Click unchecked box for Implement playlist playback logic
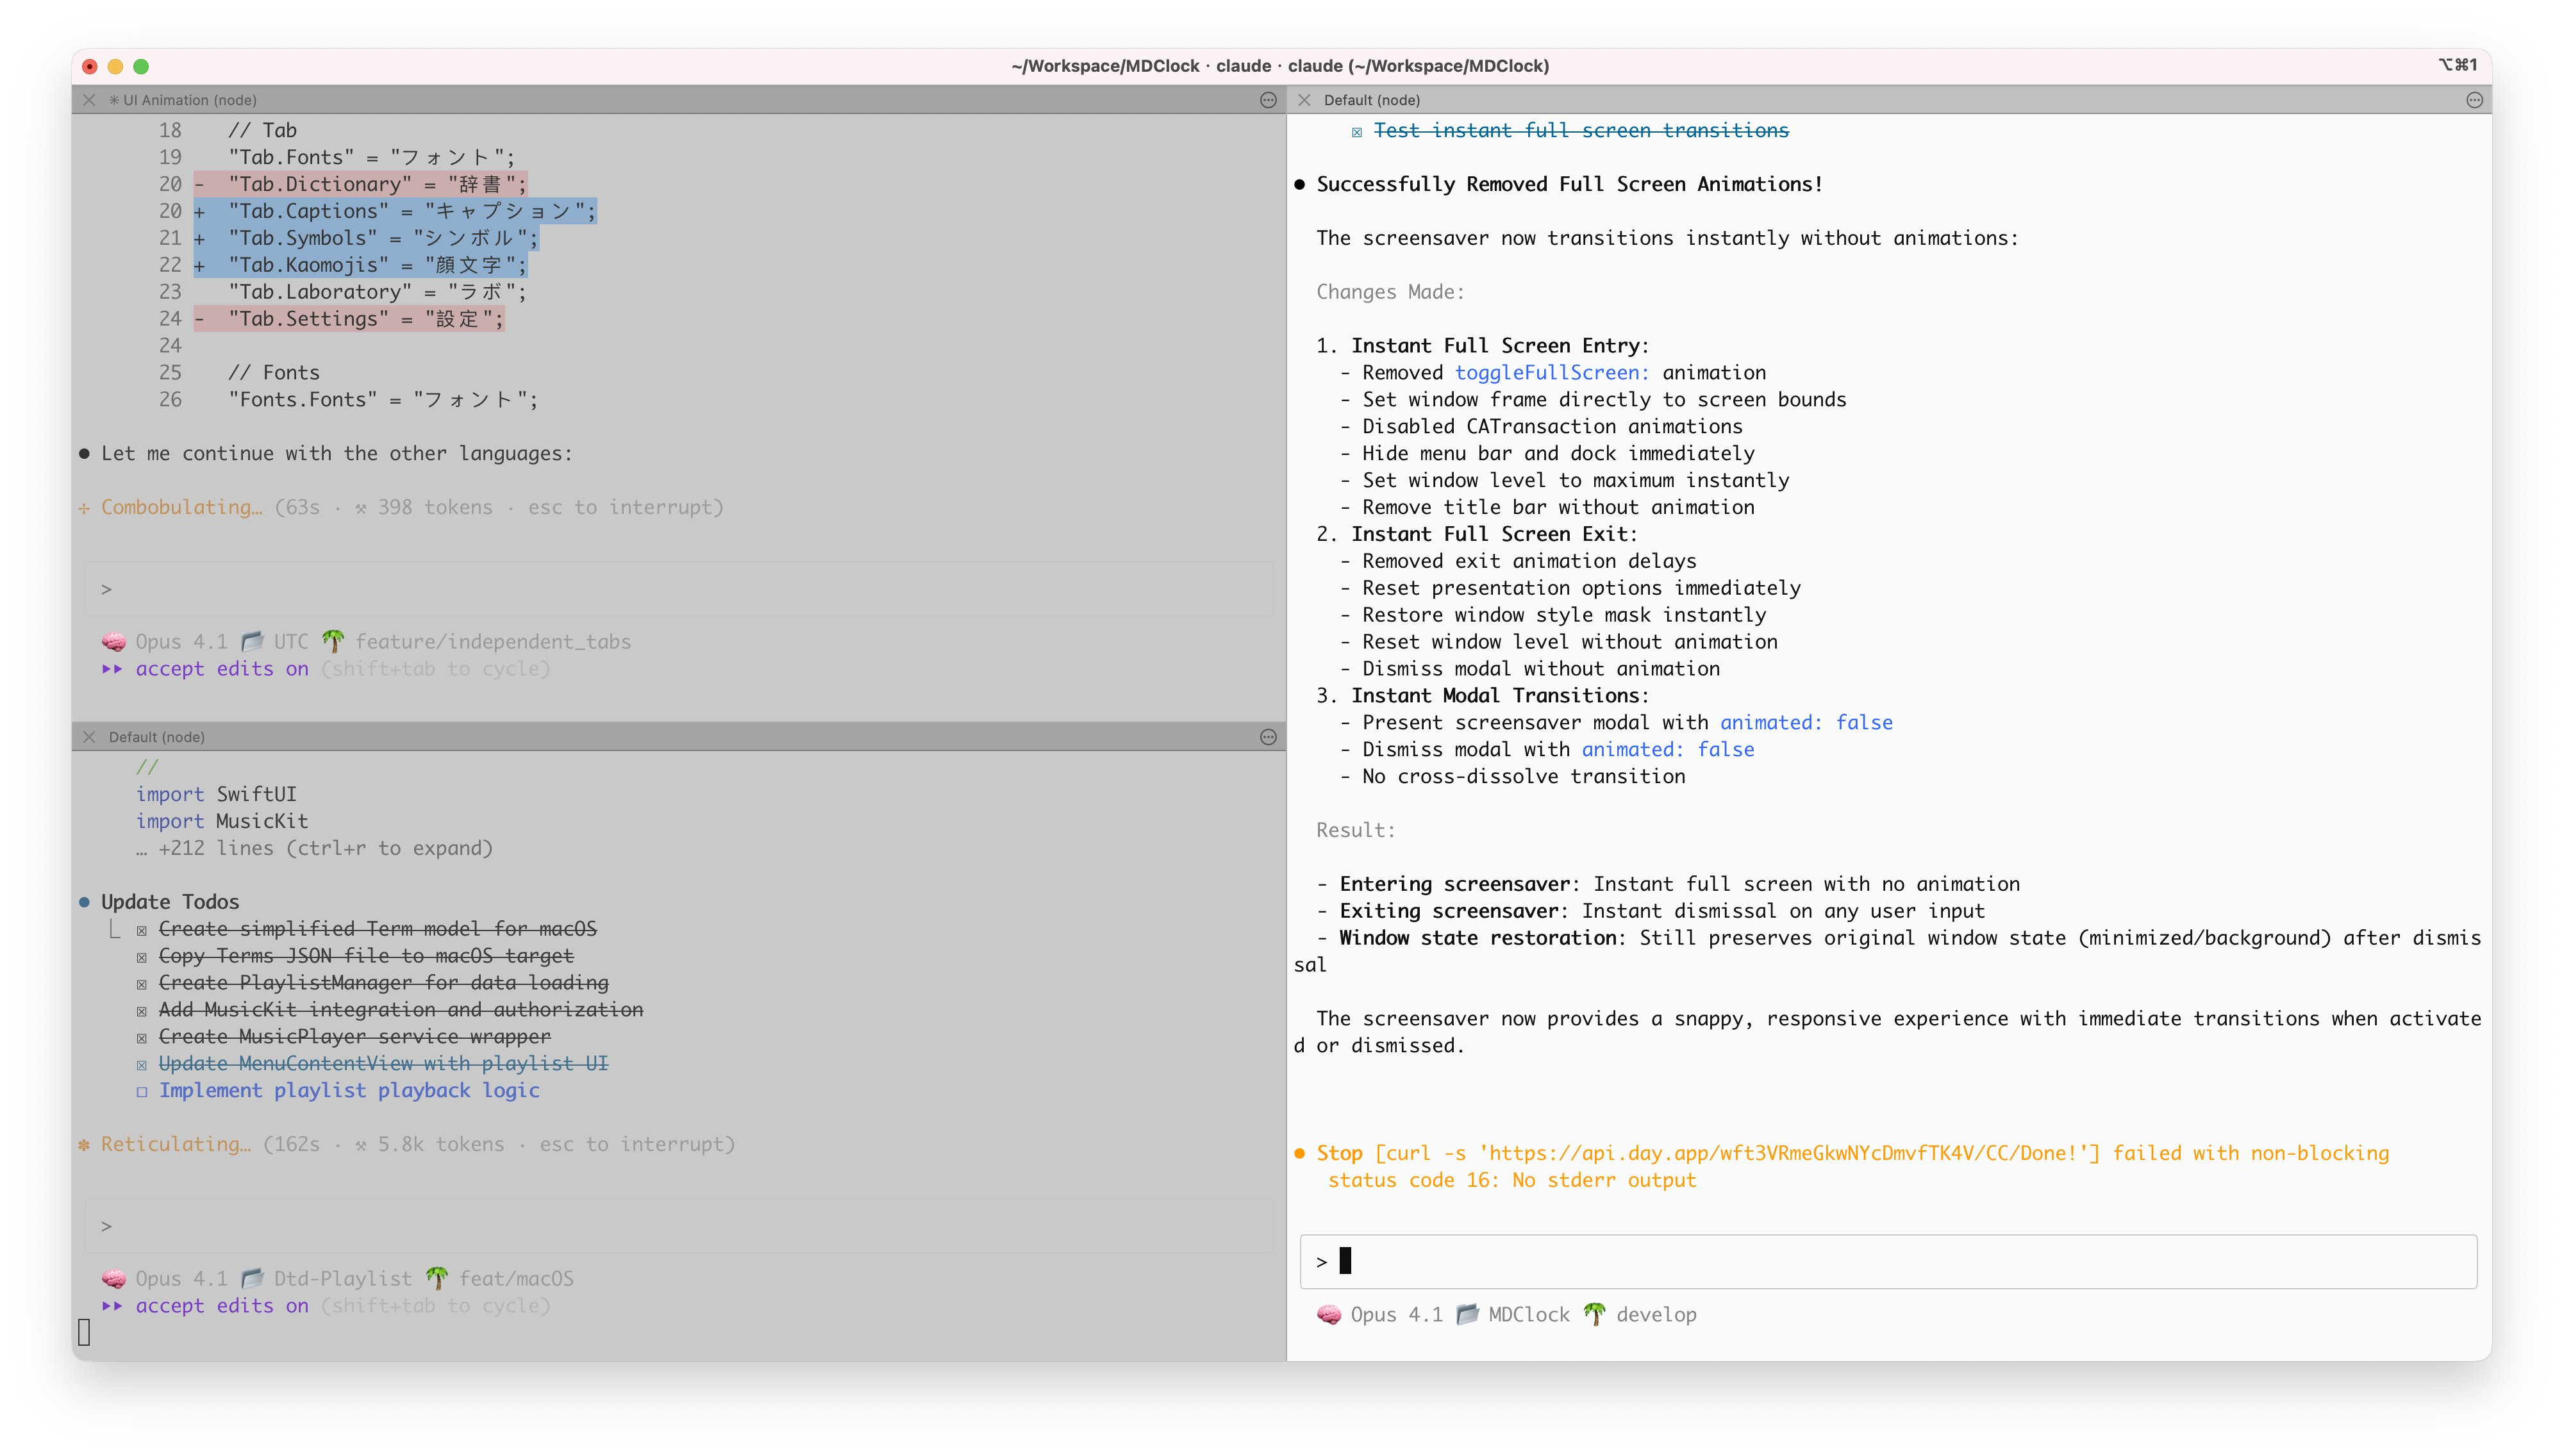The image size is (2564, 1456). 141,1091
